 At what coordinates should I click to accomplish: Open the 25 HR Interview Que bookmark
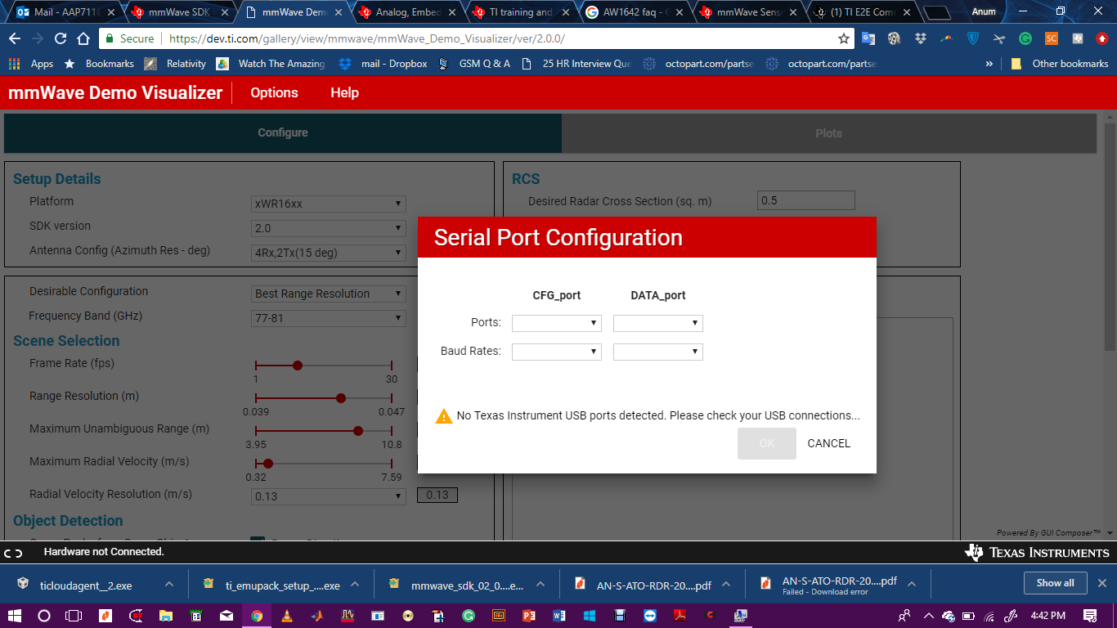coord(576,64)
